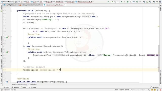Click the override gutter icon on line 73
162x91 pixels.
[x=7, y=82]
